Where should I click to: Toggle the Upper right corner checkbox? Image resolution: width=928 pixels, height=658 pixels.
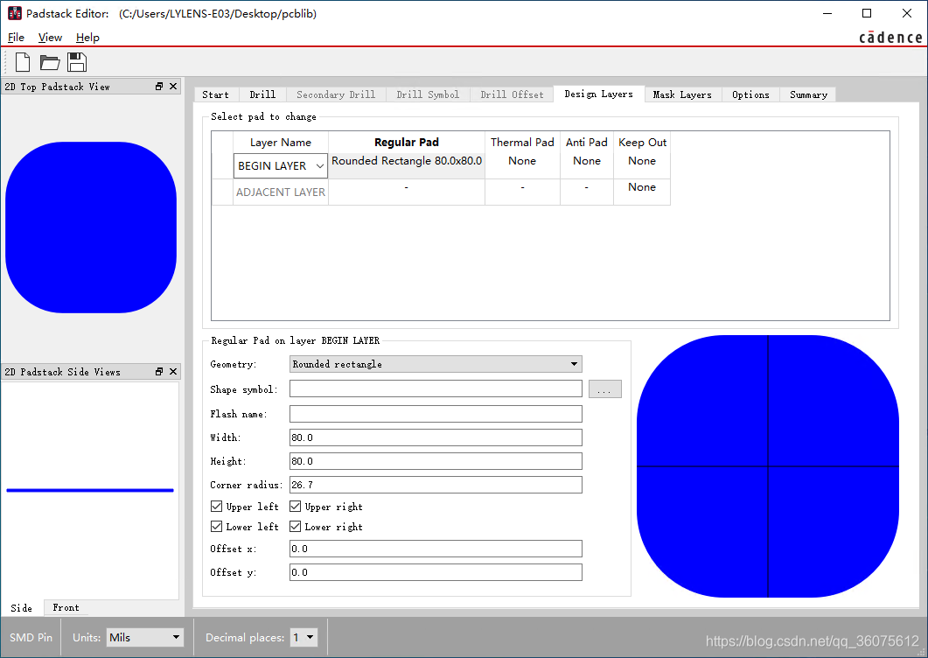point(296,507)
